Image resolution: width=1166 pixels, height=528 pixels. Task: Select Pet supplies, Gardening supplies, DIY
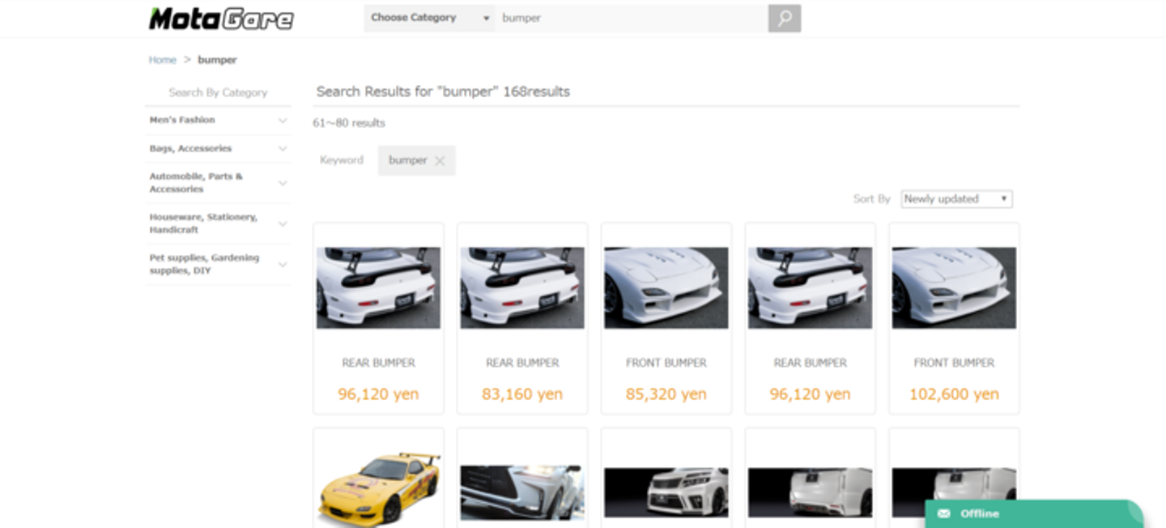[x=204, y=264]
